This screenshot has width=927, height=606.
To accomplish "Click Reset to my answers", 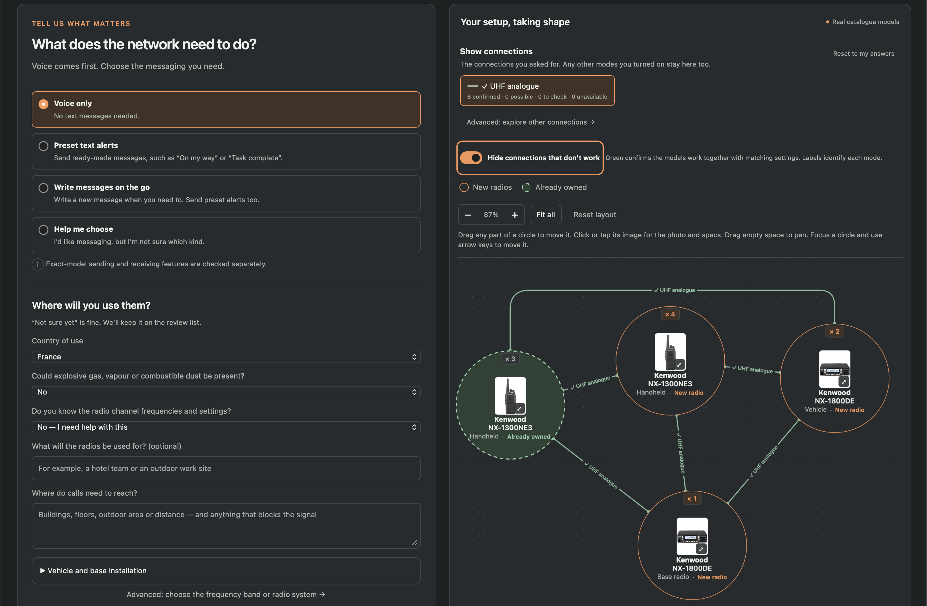I will pos(863,54).
